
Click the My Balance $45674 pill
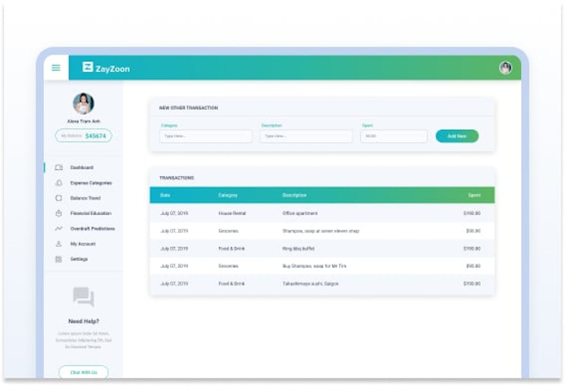[83, 136]
